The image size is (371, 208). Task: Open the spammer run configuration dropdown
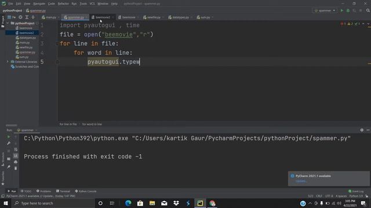(x=325, y=10)
